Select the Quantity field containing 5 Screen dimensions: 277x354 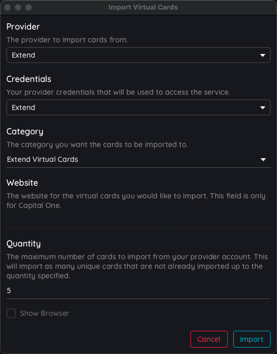pyautogui.click(x=138, y=291)
